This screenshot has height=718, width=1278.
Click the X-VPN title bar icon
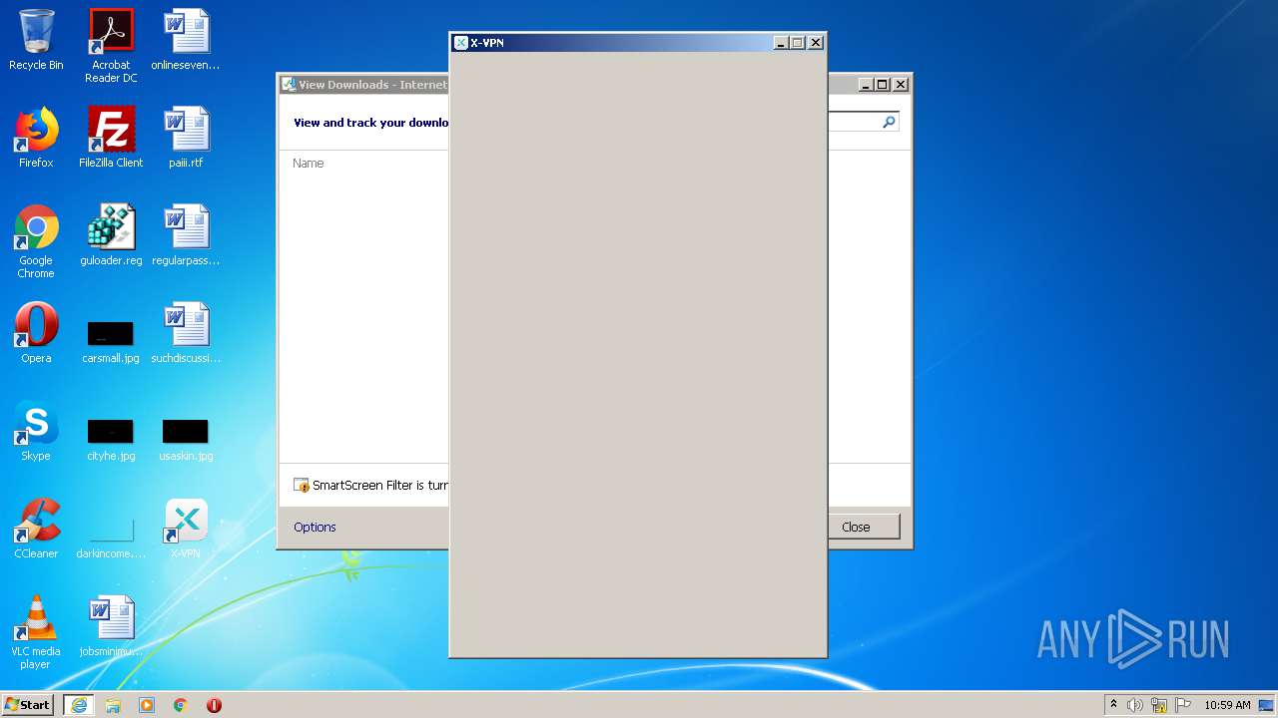click(x=461, y=43)
